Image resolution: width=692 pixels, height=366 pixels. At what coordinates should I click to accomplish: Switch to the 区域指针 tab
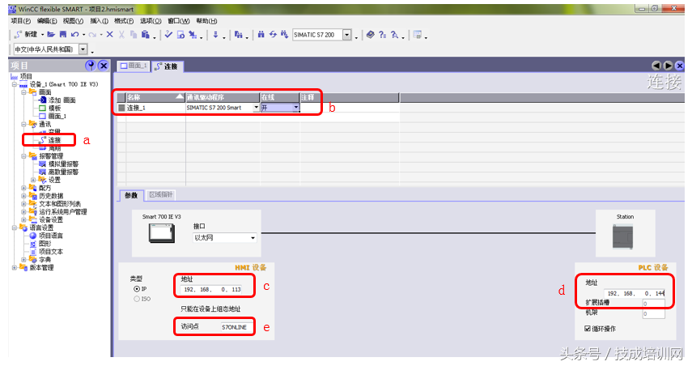click(x=161, y=195)
